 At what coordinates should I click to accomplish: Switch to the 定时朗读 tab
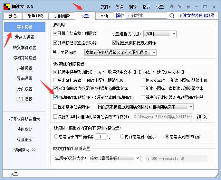tap(62, 16)
